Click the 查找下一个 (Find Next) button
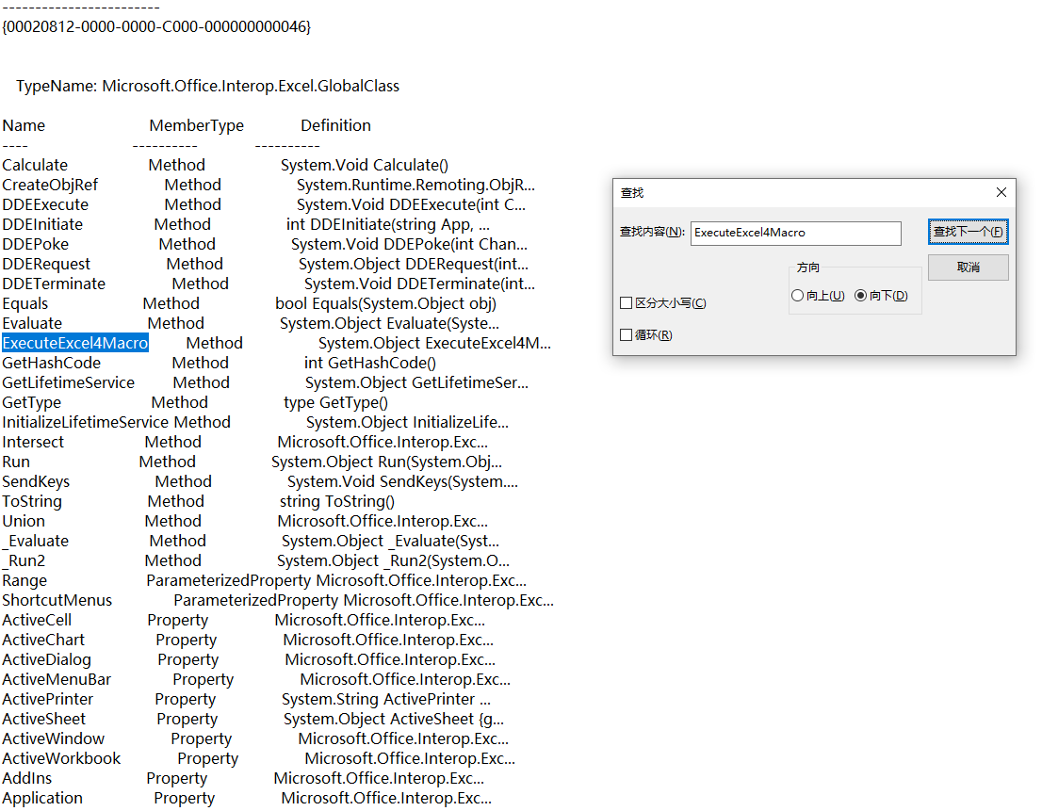This screenshot has width=1042, height=811. pos(969,232)
